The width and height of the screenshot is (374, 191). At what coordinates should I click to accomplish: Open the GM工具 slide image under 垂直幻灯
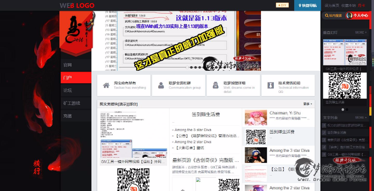(344, 52)
